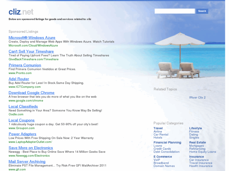
Task: Visit the www.gfi.com green URL
Action: coord(17,169)
